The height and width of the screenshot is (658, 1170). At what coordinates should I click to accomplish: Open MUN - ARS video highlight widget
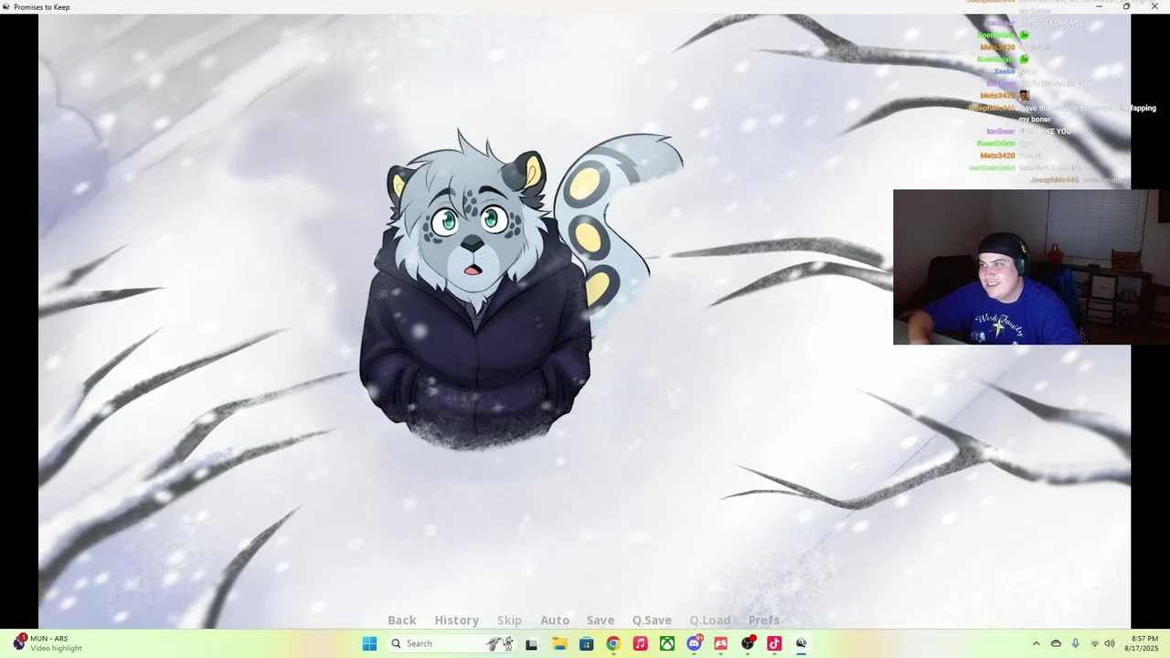tap(48, 643)
